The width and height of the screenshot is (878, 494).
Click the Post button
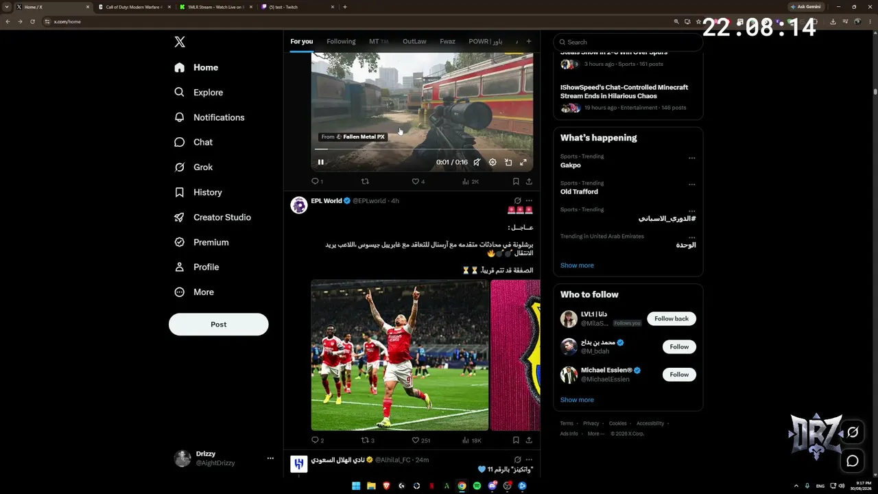coord(219,325)
